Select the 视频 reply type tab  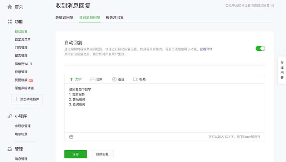coord(139,79)
